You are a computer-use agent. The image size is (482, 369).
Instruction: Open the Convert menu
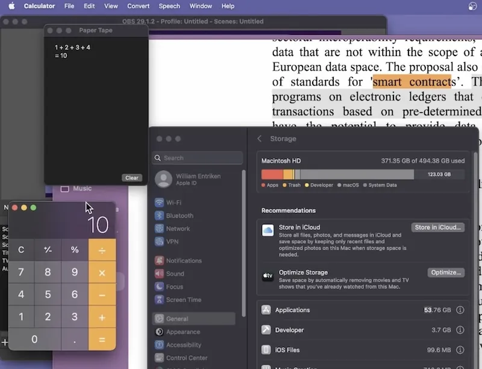pos(139,6)
